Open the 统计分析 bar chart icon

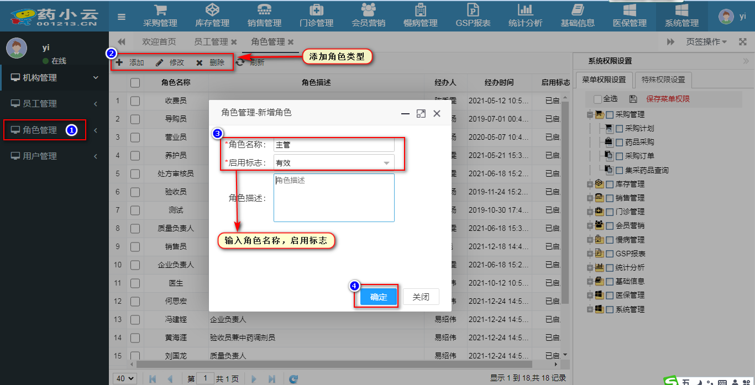click(525, 10)
